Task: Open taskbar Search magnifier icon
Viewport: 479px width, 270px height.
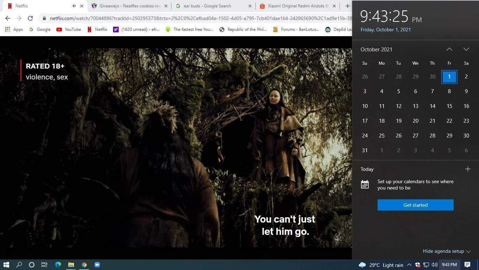Action: 19,265
